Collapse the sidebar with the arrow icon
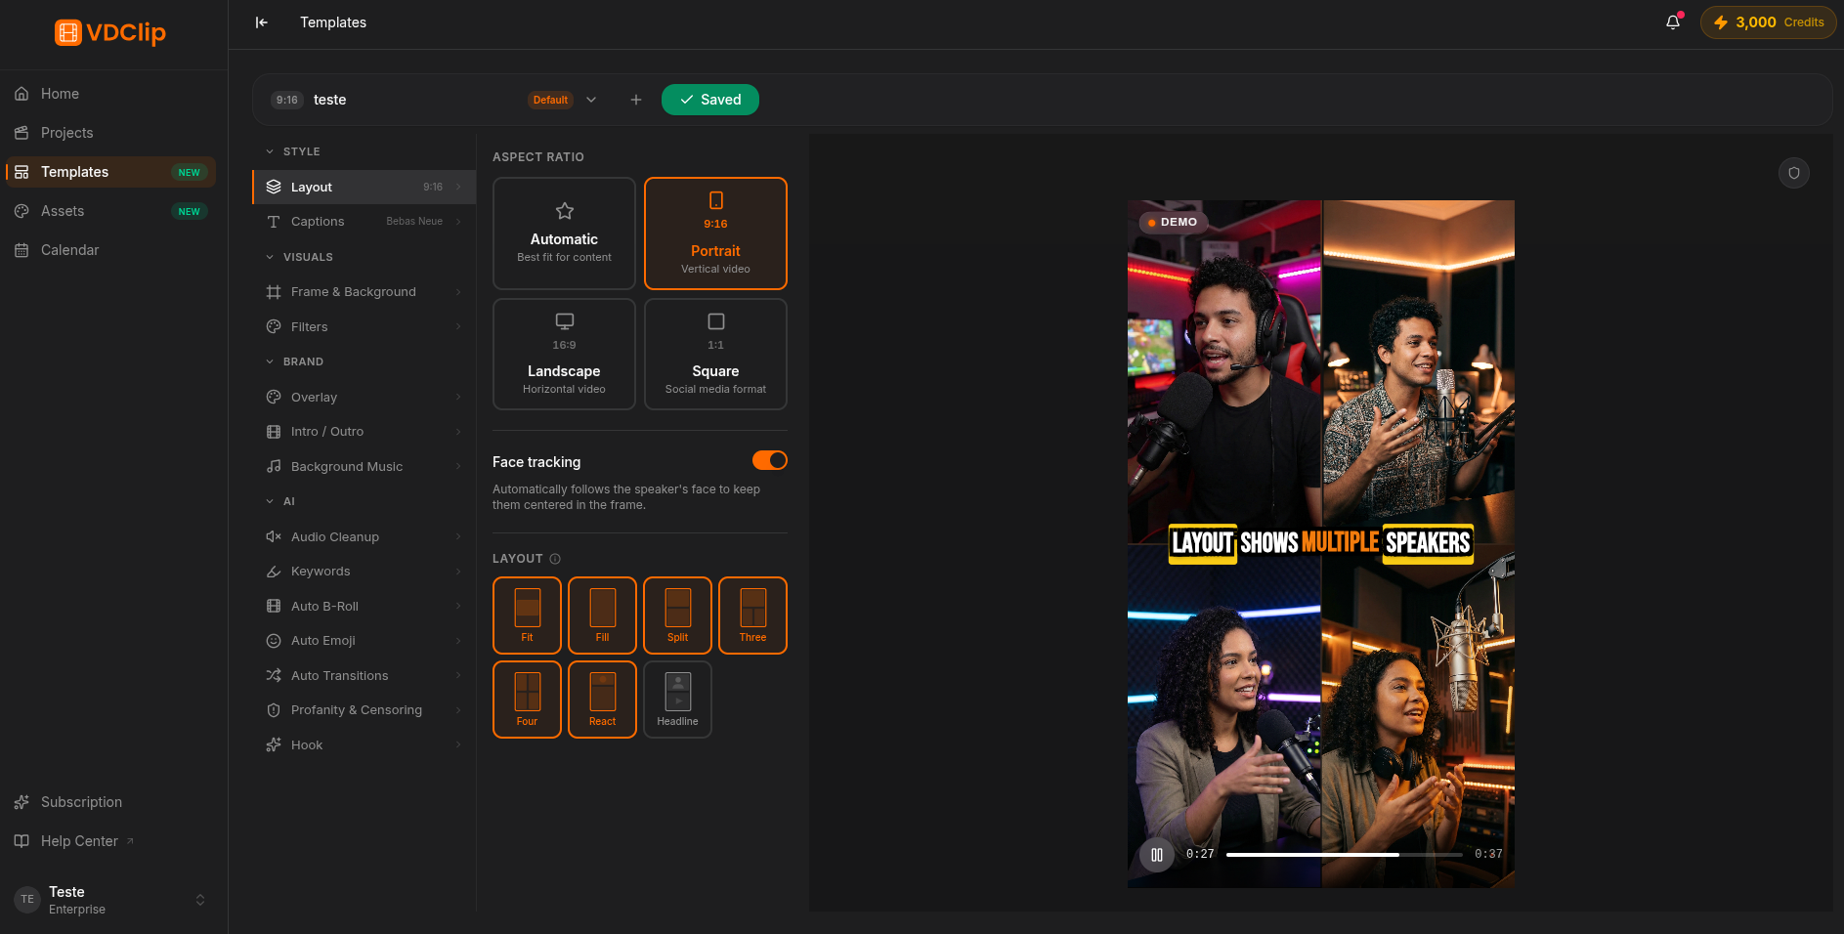The image size is (1844, 934). (x=261, y=22)
